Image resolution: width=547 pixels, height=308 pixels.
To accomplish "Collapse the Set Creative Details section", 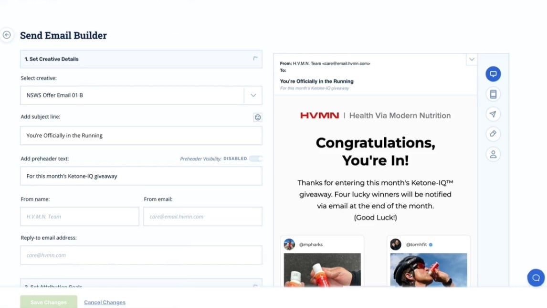I will (x=255, y=59).
